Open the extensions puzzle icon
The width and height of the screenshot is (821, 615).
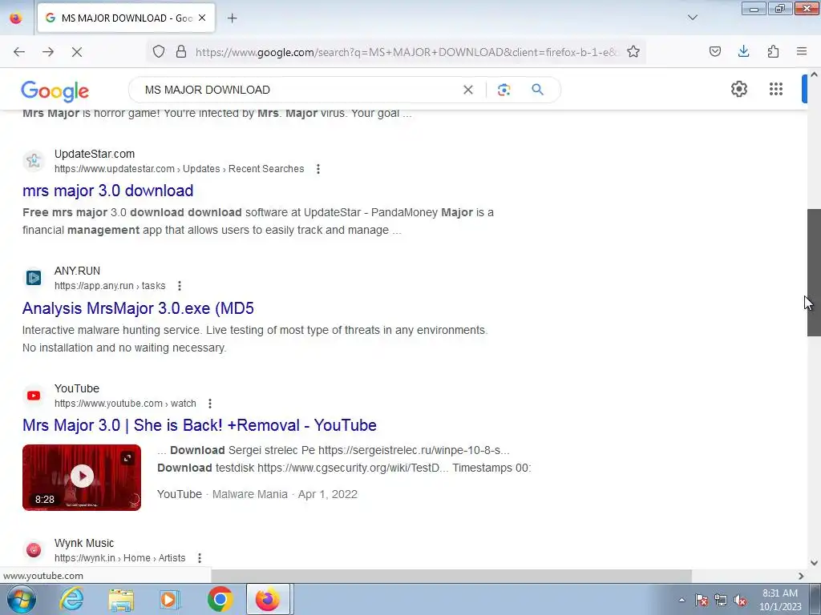point(773,51)
